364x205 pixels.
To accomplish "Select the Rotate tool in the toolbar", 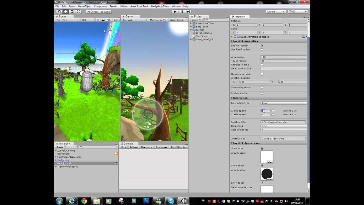I will tap(73, 11).
